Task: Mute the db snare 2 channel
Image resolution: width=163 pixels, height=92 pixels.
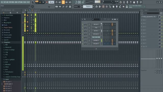Action: point(83,34)
